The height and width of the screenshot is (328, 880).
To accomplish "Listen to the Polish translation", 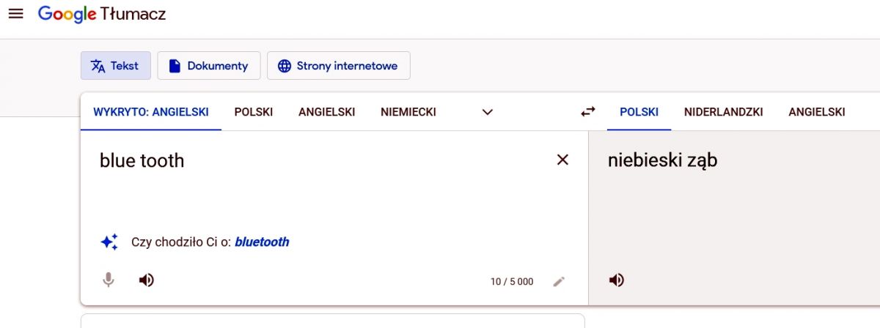I will [617, 280].
